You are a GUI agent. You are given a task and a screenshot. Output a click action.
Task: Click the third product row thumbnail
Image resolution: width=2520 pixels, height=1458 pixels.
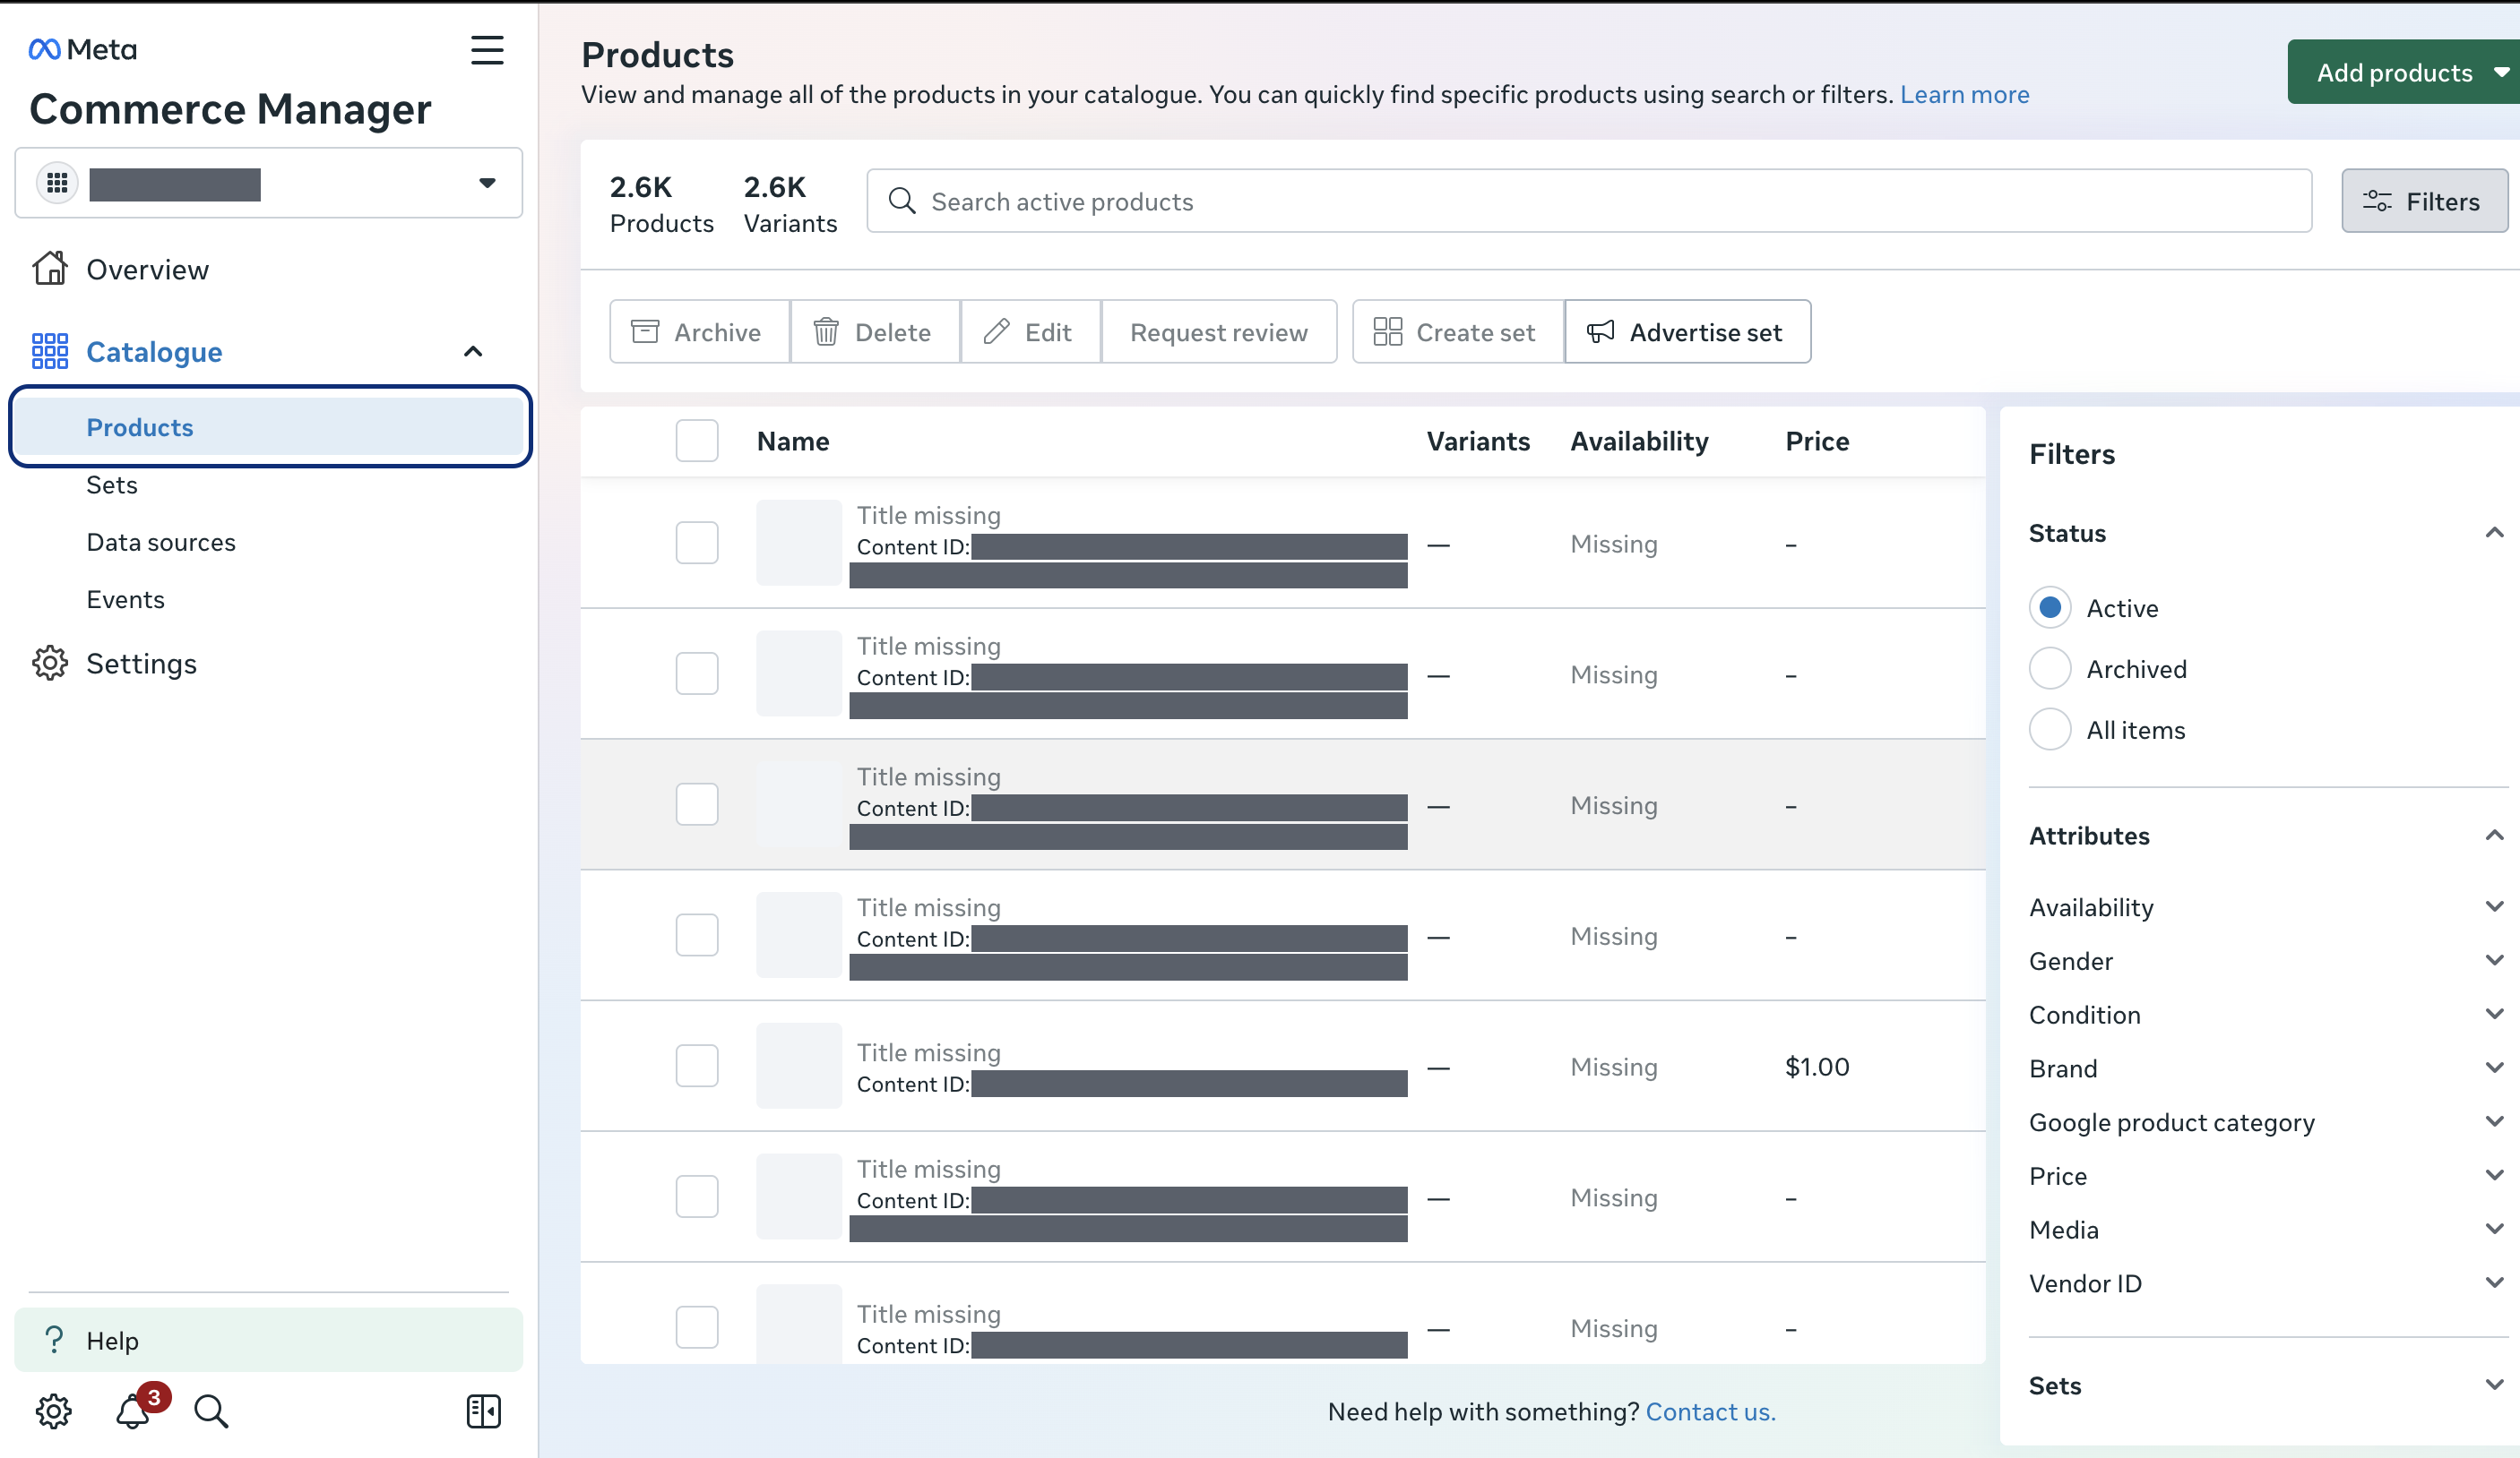tap(798, 804)
